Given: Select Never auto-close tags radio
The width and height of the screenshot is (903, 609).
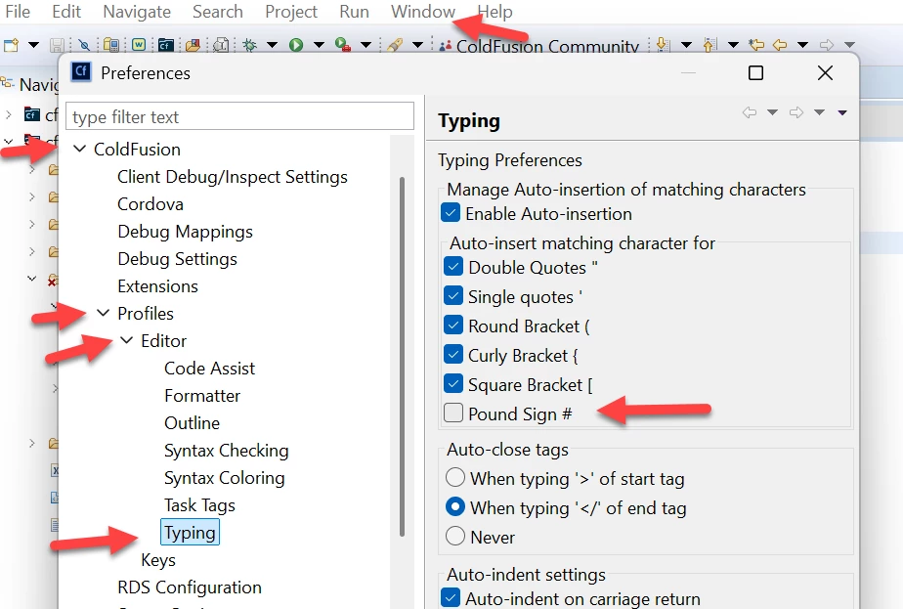Looking at the screenshot, I should (455, 537).
